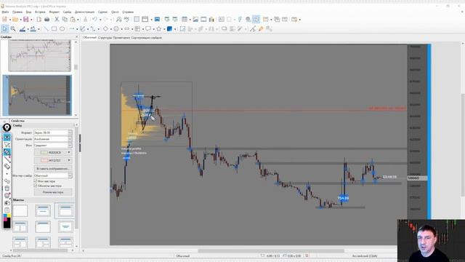Select the arrow Select tool
Screen dimensions: 465x262
[x=5, y=29]
